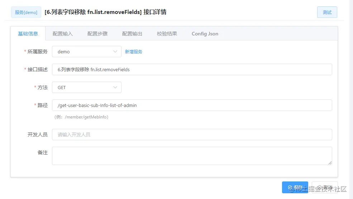
Task: Click the 取消 button
Action: pyautogui.click(x=325, y=187)
